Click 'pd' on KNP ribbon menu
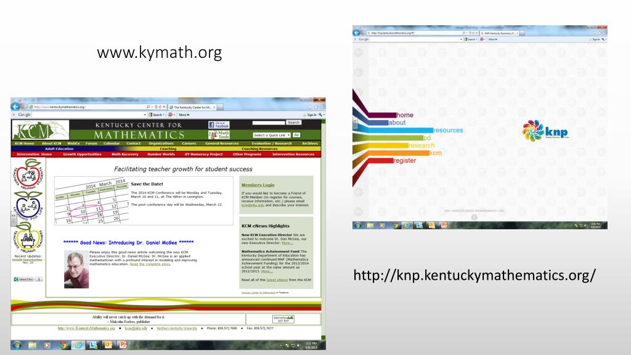The width and height of the screenshot is (631, 355). [x=427, y=138]
